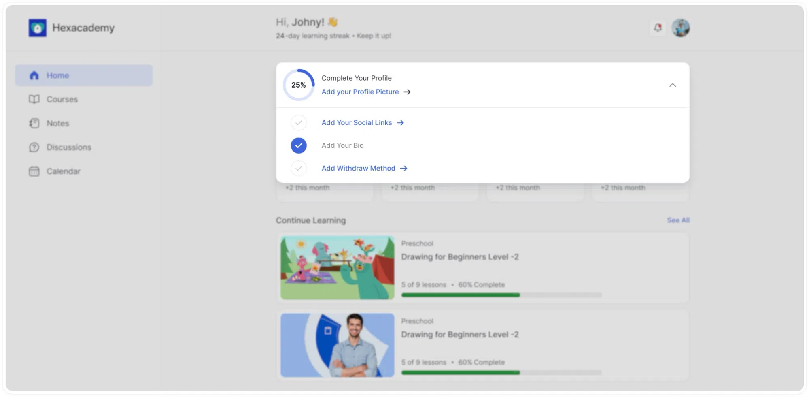Click progress bar of second course card
The width and height of the screenshot is (809, 397).
point(501,372)
